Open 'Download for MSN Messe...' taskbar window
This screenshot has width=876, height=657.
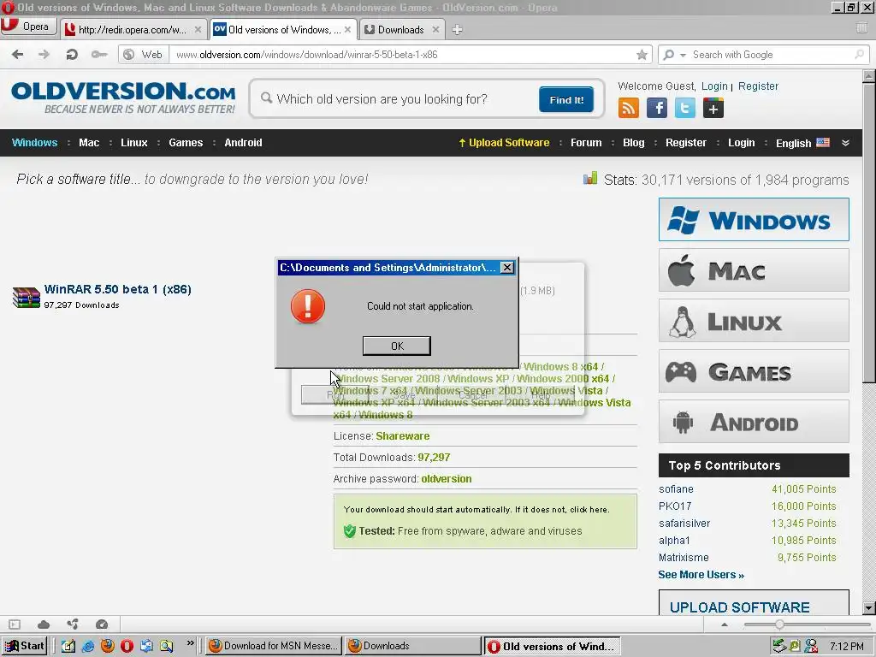pos(273,646)
